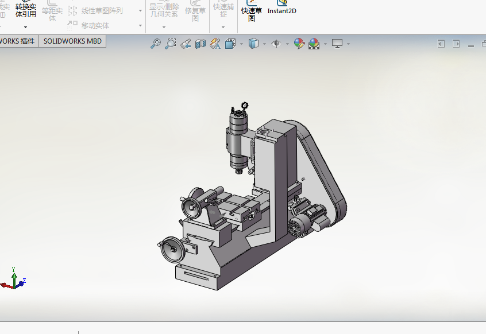486x334 pixels.
Task: Click 等距实体 offset entities tool
Action: (x=52, y=11)
